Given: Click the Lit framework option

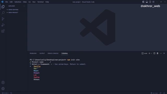Looking at the screenshot, I should [35, 75].
